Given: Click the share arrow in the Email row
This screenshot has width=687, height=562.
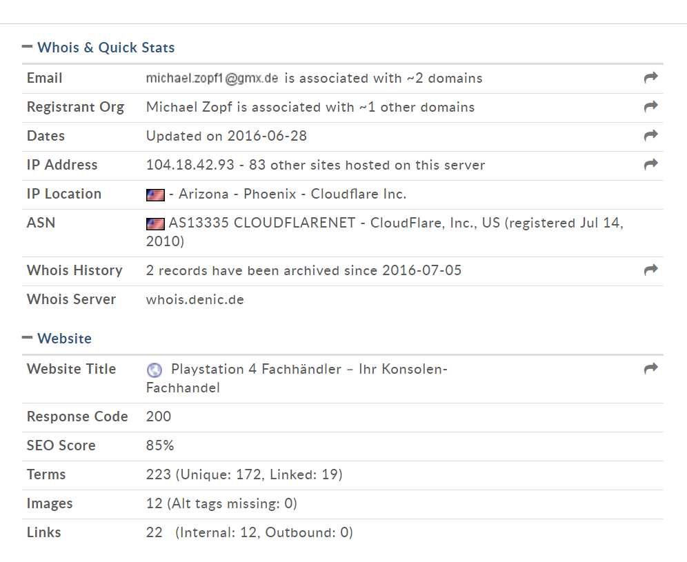Looking at the screenshot, I should pyautogui.click(x=651, y=77).
